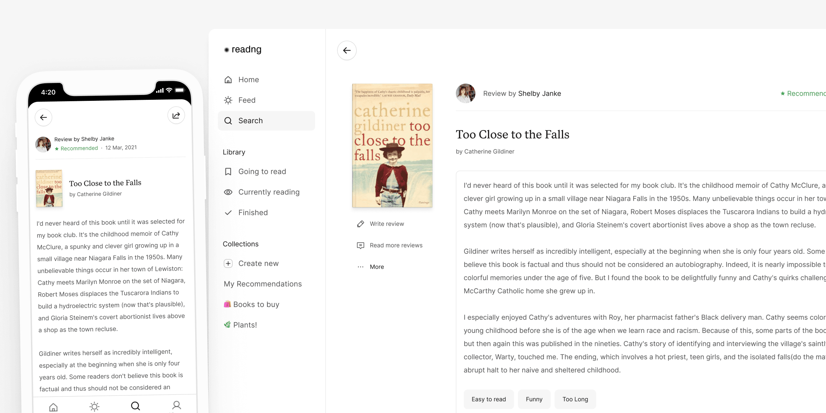Click the large book cover image

392,146
